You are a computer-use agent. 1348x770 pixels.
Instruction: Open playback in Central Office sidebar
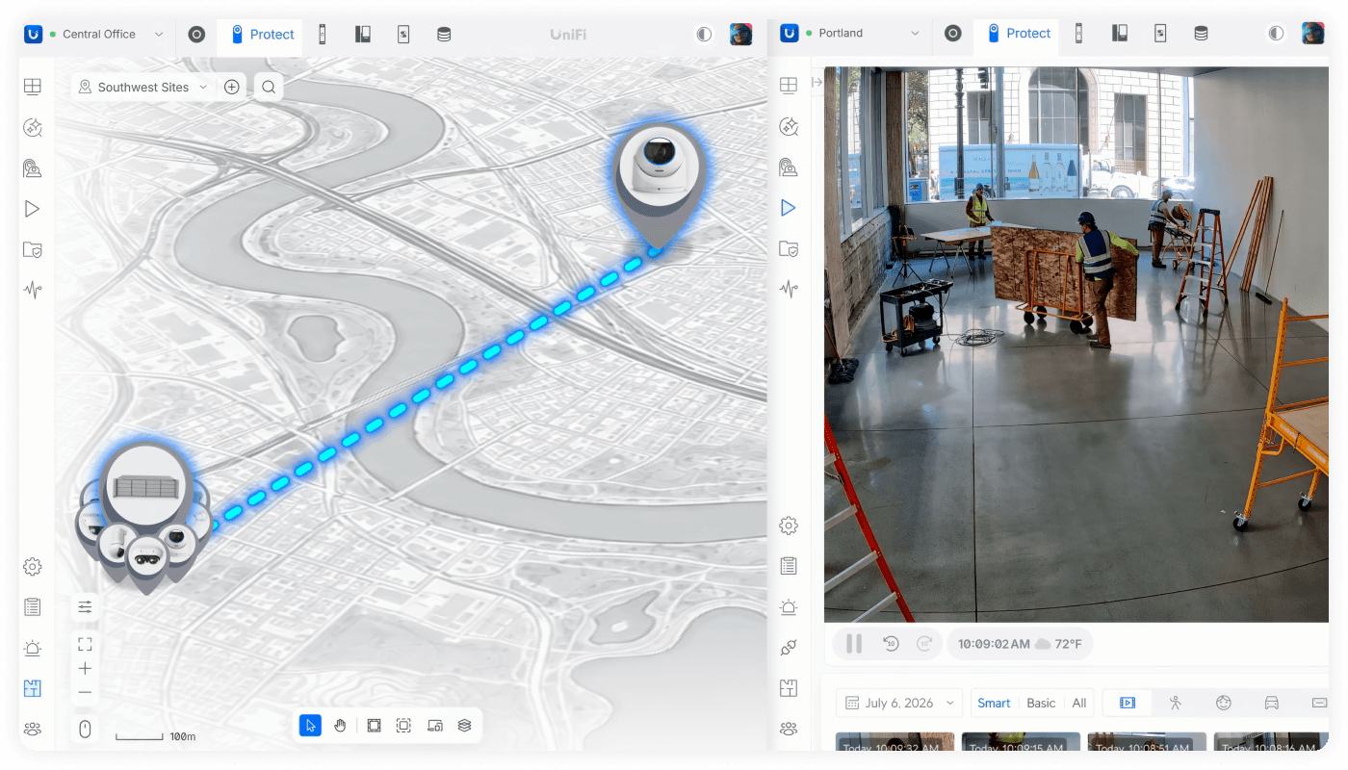[33, 209]
